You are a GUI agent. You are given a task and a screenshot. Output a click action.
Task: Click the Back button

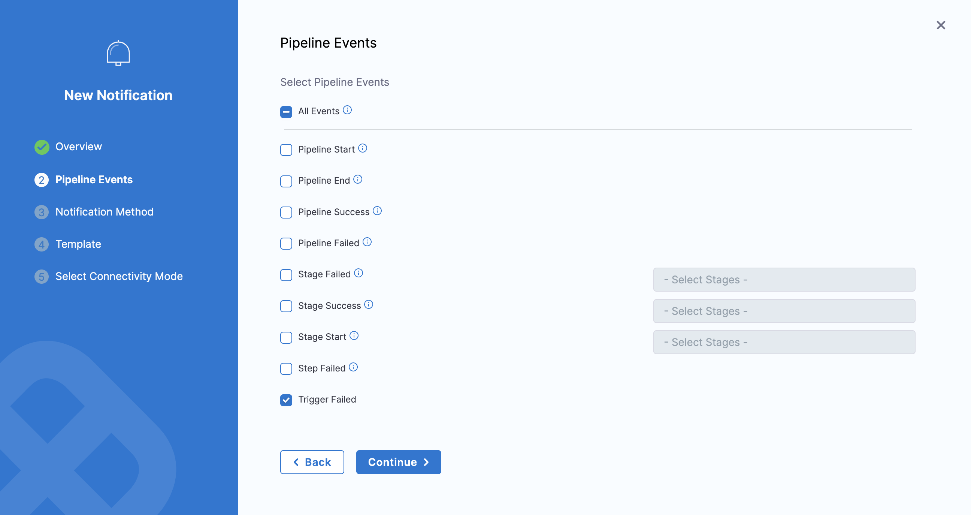tap(312, 462)
